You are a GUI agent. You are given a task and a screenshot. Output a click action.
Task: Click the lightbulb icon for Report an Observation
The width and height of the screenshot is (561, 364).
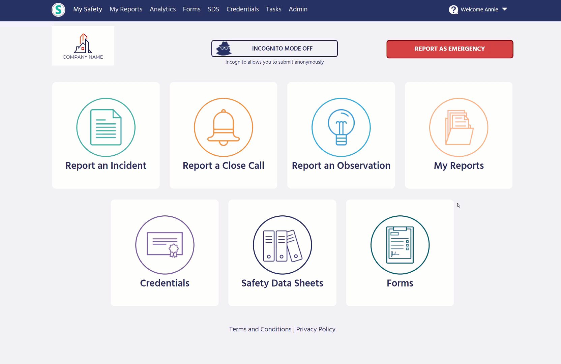[x=341, y=127]
